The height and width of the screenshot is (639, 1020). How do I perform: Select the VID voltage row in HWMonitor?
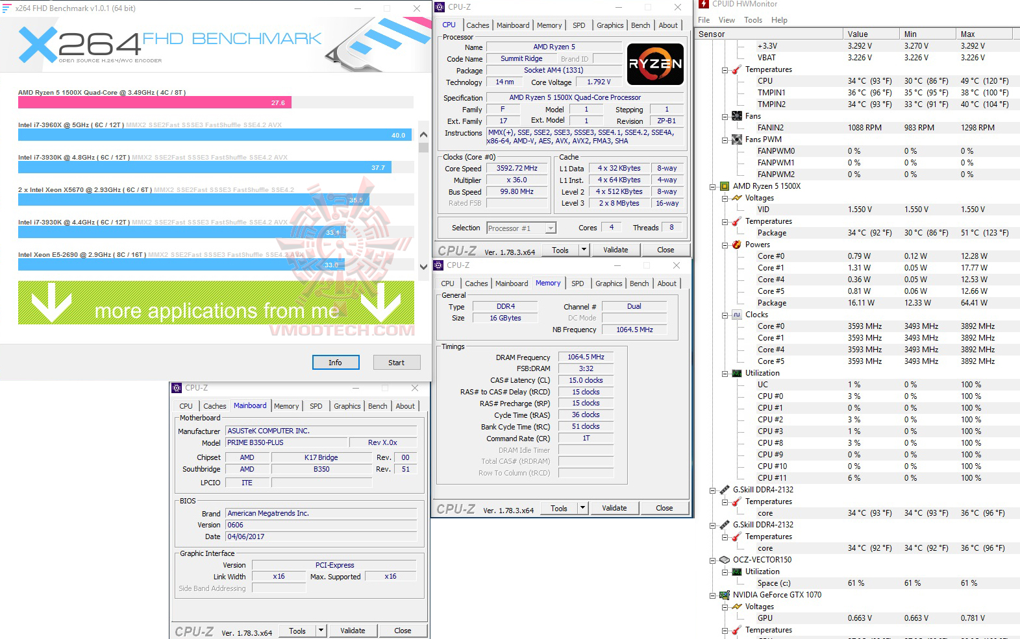click(858, 210)
